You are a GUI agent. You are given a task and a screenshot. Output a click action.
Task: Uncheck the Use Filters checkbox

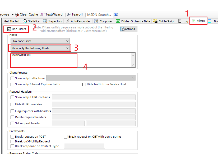(x=9, y=29)
